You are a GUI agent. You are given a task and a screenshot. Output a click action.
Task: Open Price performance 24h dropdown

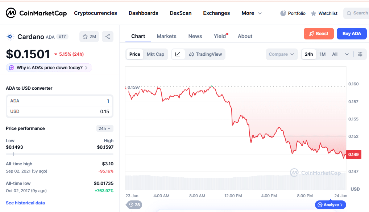(105, 128)
